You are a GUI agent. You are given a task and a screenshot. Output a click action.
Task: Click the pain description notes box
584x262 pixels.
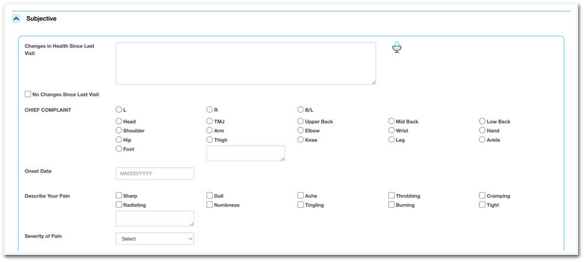(155, 218)
